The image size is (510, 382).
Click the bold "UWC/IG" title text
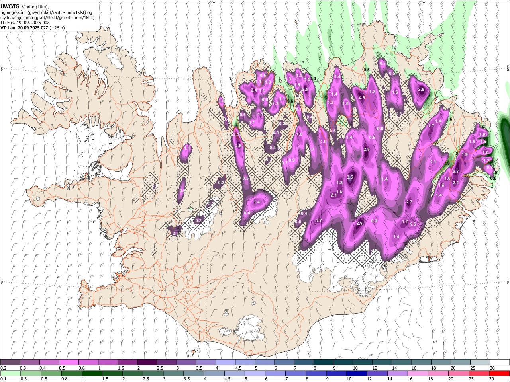tap(10, 7)
